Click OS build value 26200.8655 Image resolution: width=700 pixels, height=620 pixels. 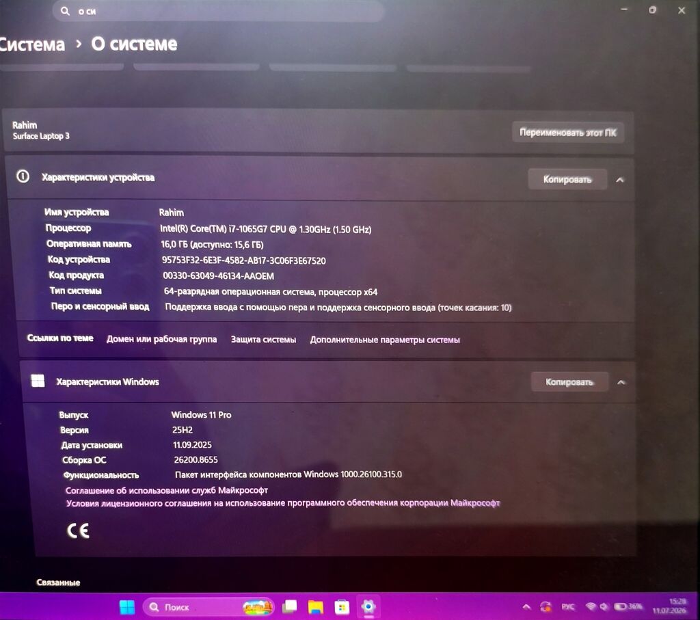click(196, 460)
